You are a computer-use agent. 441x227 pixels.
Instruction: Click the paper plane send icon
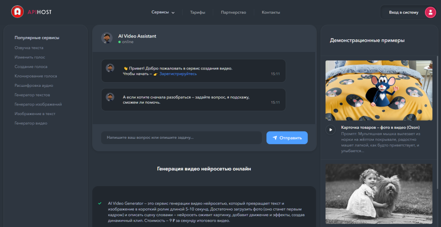(x=275, y=138)
